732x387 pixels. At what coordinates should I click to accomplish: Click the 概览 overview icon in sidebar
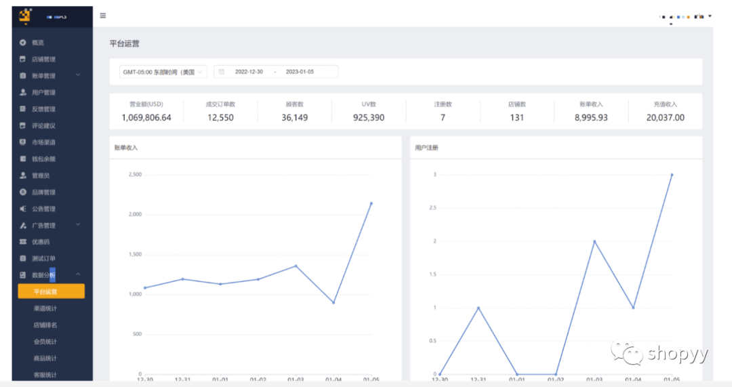click(23, 43)
